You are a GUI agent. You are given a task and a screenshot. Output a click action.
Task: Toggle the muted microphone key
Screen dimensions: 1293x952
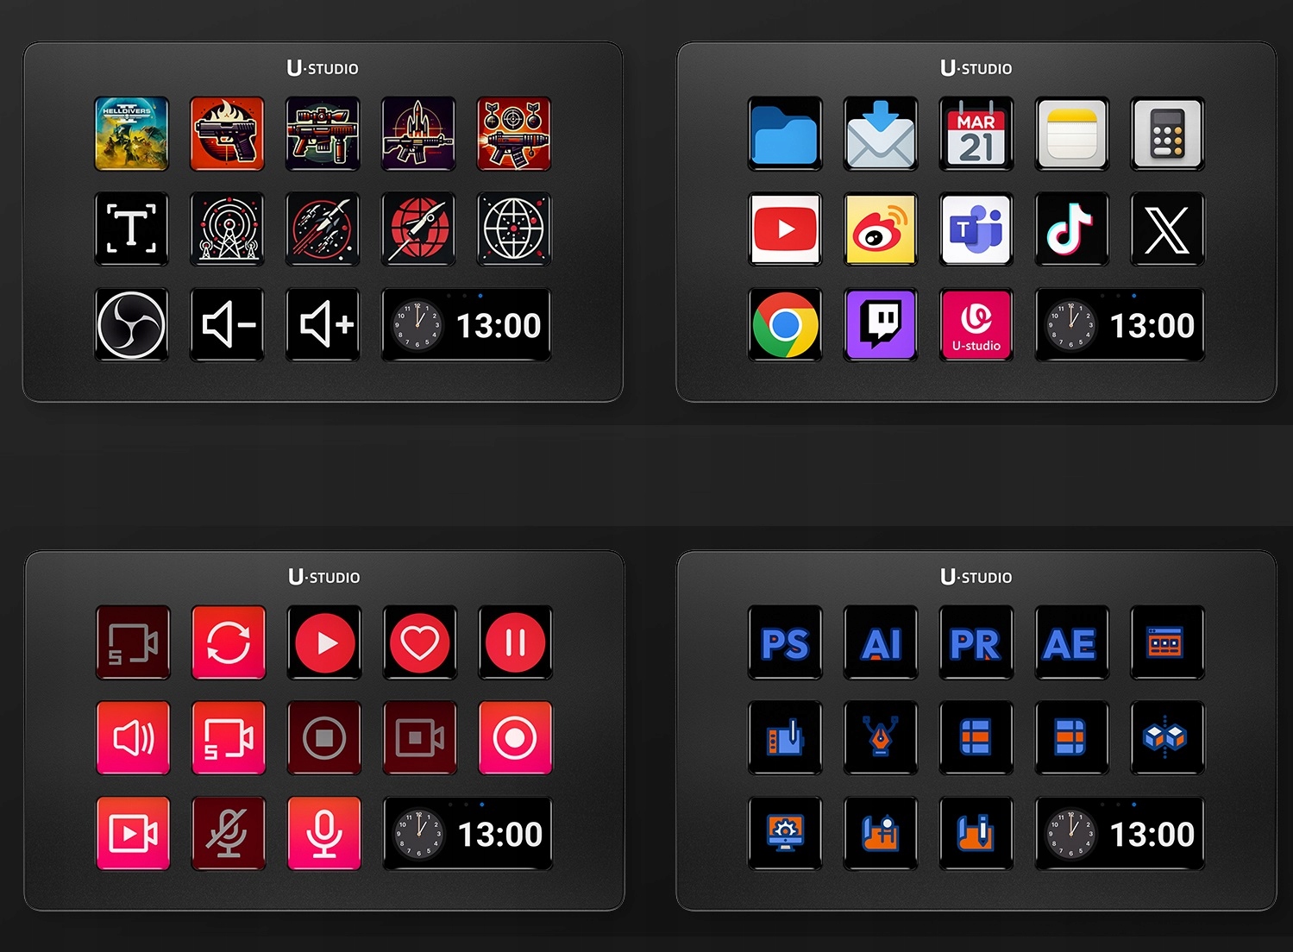click(229, 833)
